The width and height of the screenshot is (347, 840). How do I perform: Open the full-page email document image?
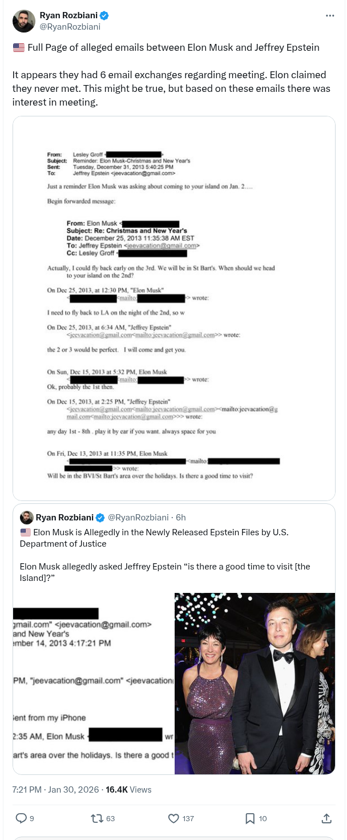coord(173,308)
